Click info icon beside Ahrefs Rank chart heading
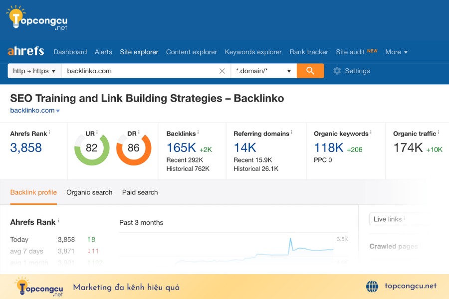 pyautogui.click(x=58, y=221)
